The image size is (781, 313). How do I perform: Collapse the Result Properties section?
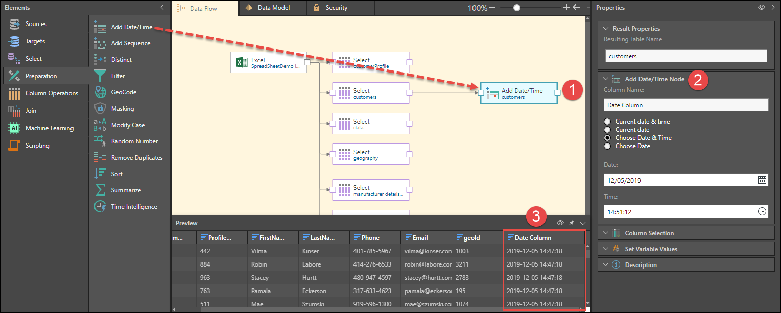[606, 29]
